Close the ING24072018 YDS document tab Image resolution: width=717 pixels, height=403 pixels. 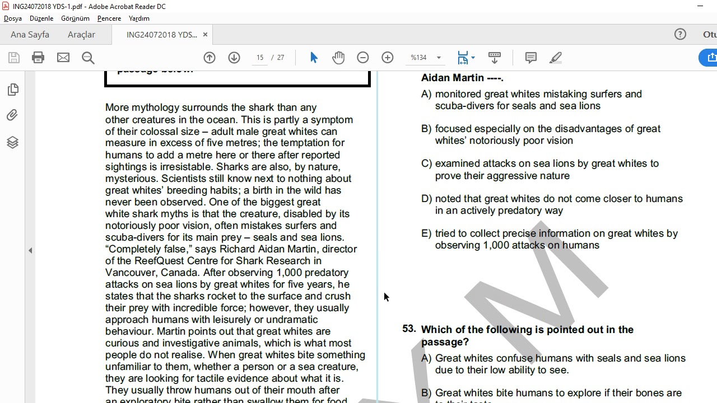pos(205,35)
